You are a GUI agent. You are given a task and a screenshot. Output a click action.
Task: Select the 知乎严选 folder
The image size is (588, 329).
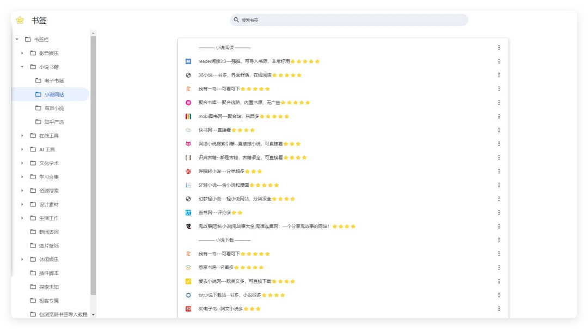point(50,122)
